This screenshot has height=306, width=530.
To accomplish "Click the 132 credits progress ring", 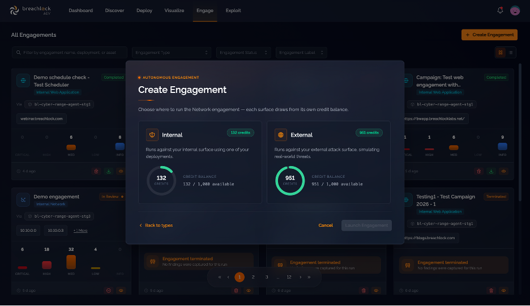I will (x=161, y=181).
